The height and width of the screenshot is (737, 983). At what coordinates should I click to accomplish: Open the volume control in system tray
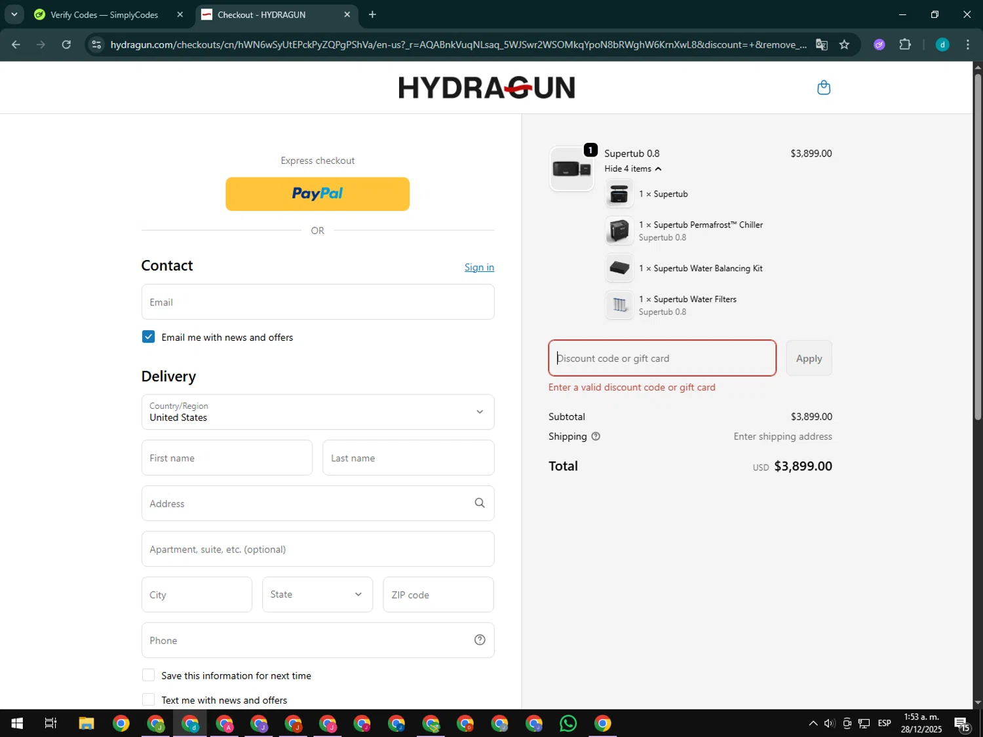[x=830, y=723]
